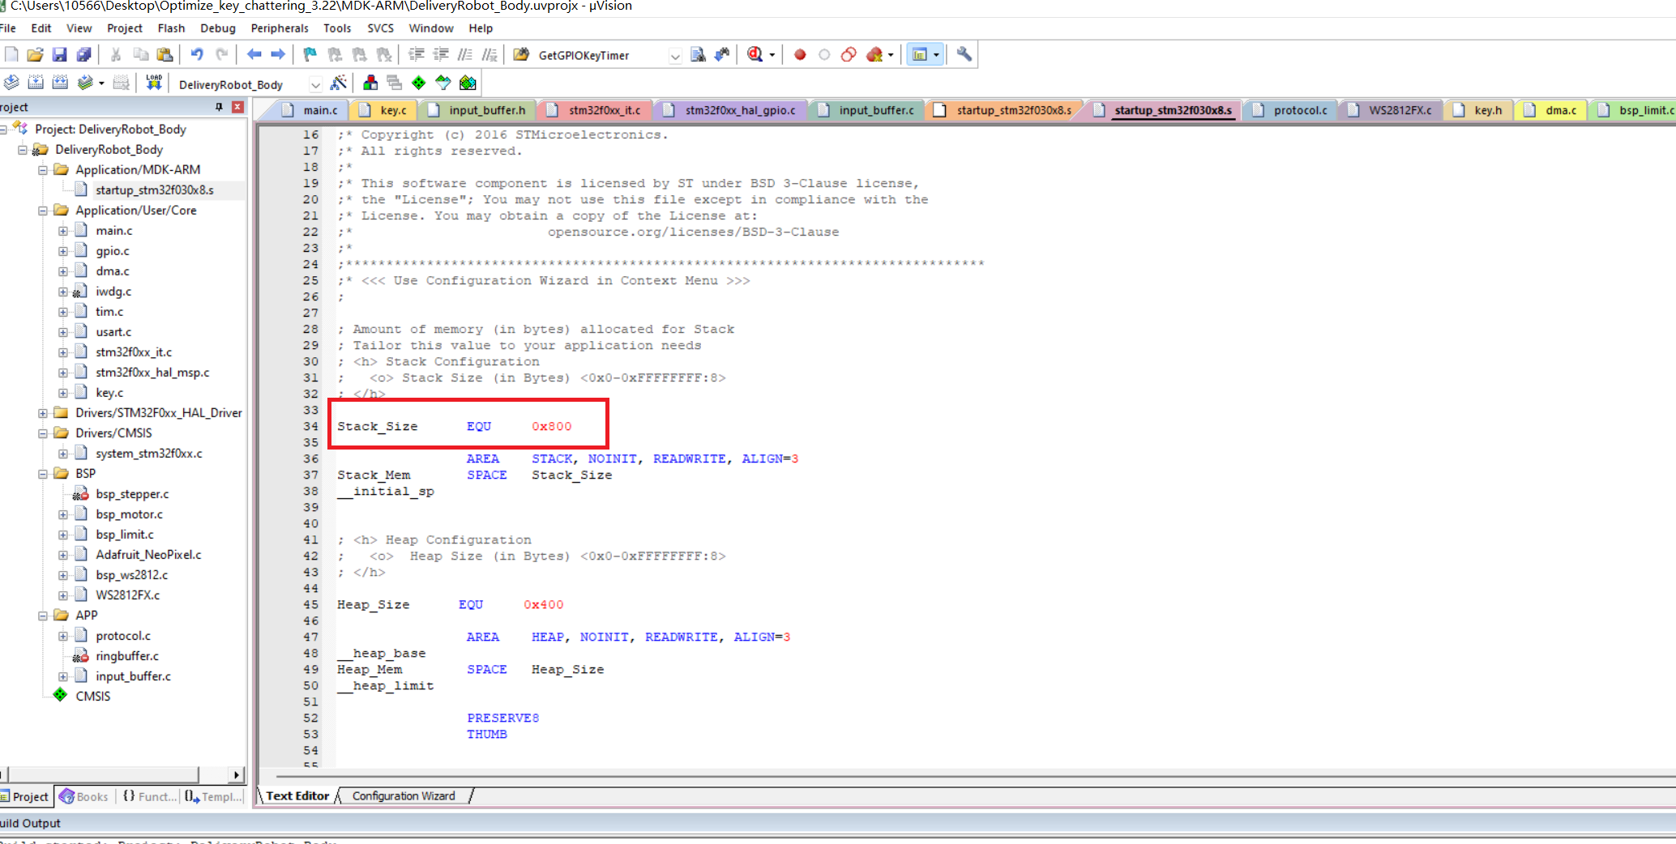The image size is (1676, 844).
Task: Download code to flash with LOAD
Action: [x=154, y=82]
